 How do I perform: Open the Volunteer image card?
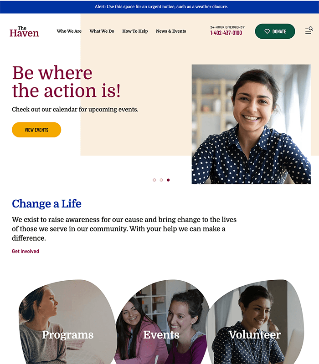pyautogui.click(x=255, y=322)
